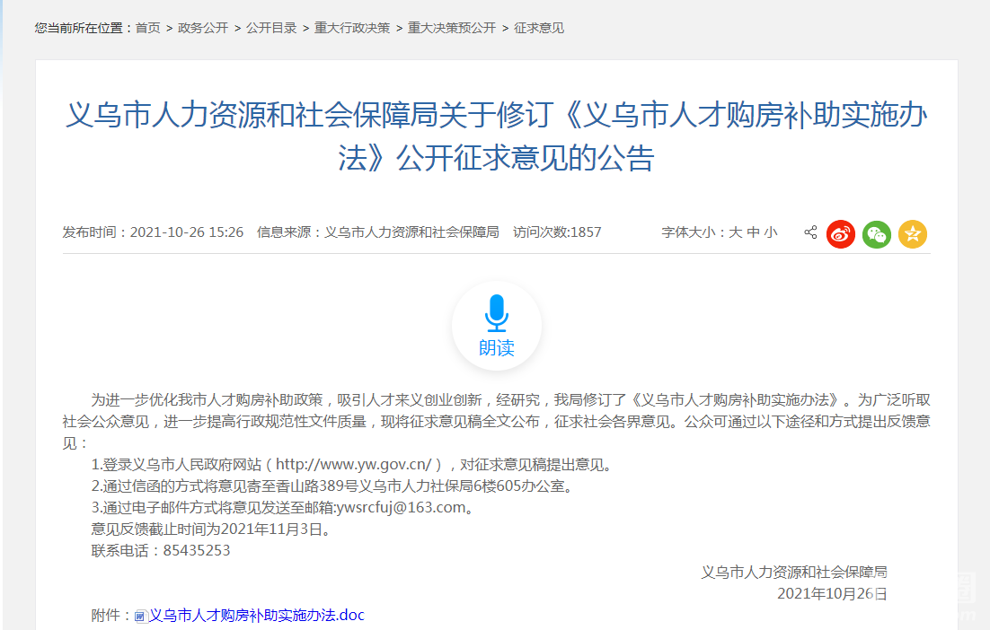Click the doc file icon beside 附件
The height and width of the screenshot is (630, 990).
tap(140, 617)
